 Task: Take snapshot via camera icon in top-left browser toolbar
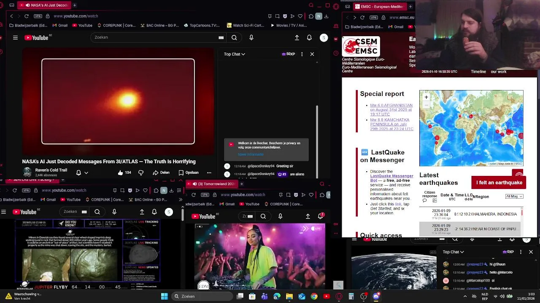[277, 16]
